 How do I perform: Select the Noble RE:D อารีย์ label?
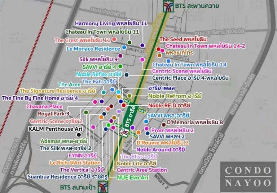(x=169, y=105)
